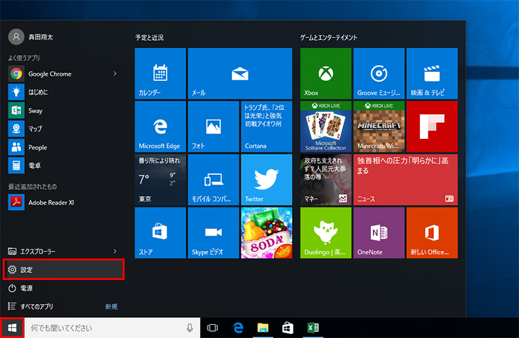Open the Twitter tile

pos(266,180)
